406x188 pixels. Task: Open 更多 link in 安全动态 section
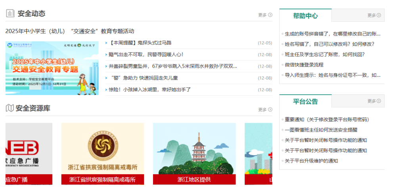coord(262,15)
